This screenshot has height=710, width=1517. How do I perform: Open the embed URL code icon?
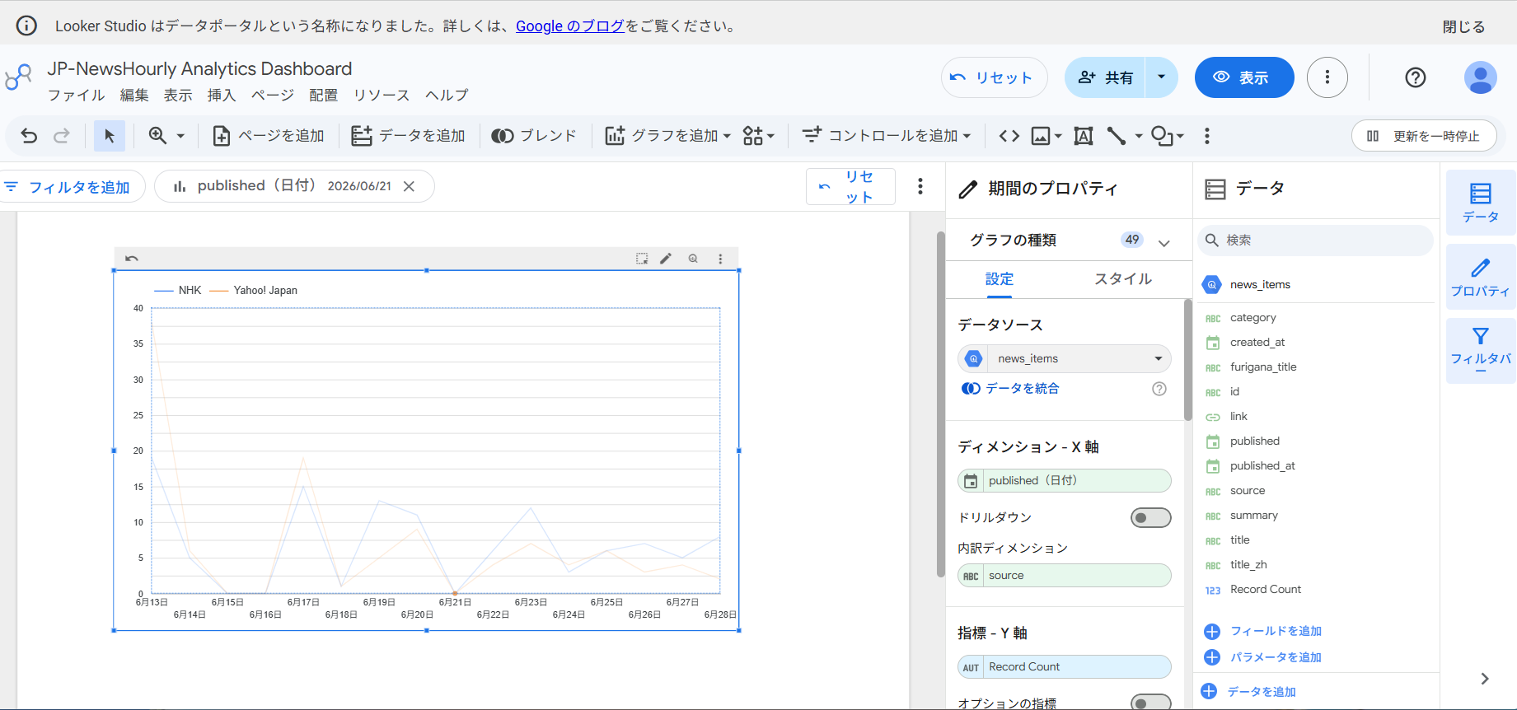pyautogui.click(x=1009, y=136)
